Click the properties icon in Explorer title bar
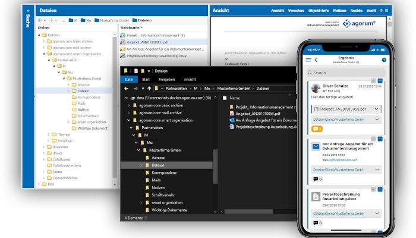The width and height of the screenshot is (416, 238). [x=136, y=71]
